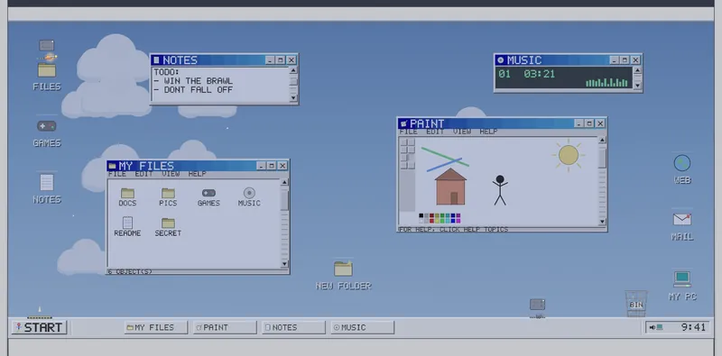Click the 01 track number in Music
Image resolution: width=722 pixels, height=356 pixels.
(504, 74)
